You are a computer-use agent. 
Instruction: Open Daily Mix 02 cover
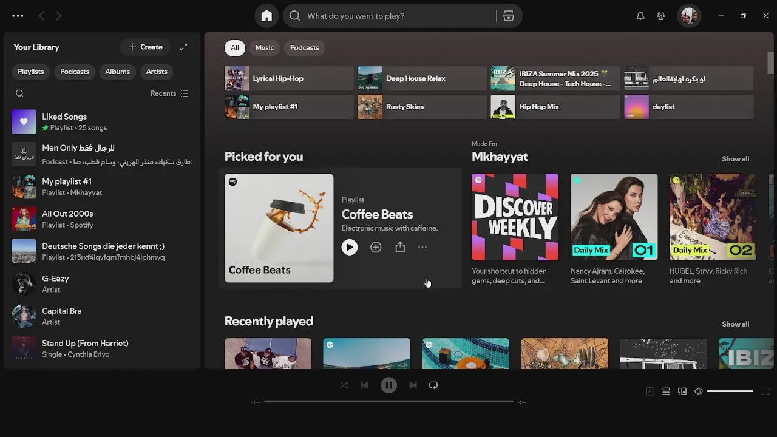(x=713, y=217)
